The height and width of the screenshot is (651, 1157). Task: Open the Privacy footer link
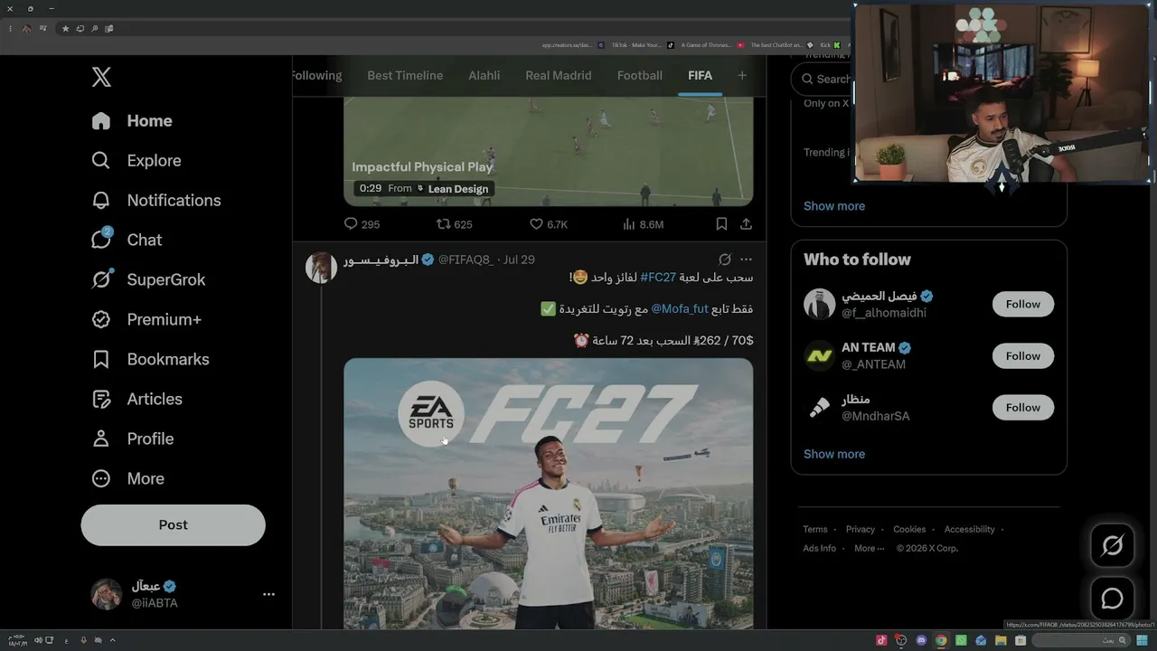861,530
